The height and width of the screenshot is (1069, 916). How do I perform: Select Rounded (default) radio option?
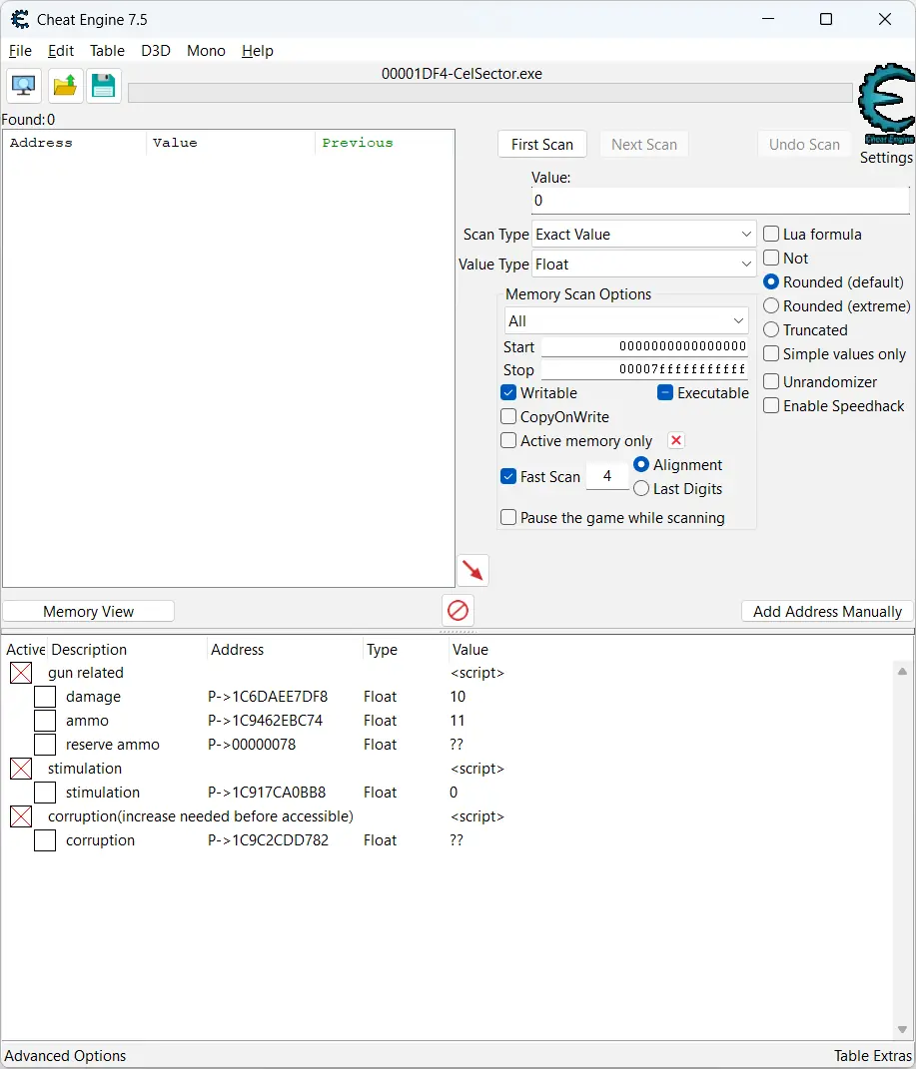pyautogui.click(x=771, y=281)
